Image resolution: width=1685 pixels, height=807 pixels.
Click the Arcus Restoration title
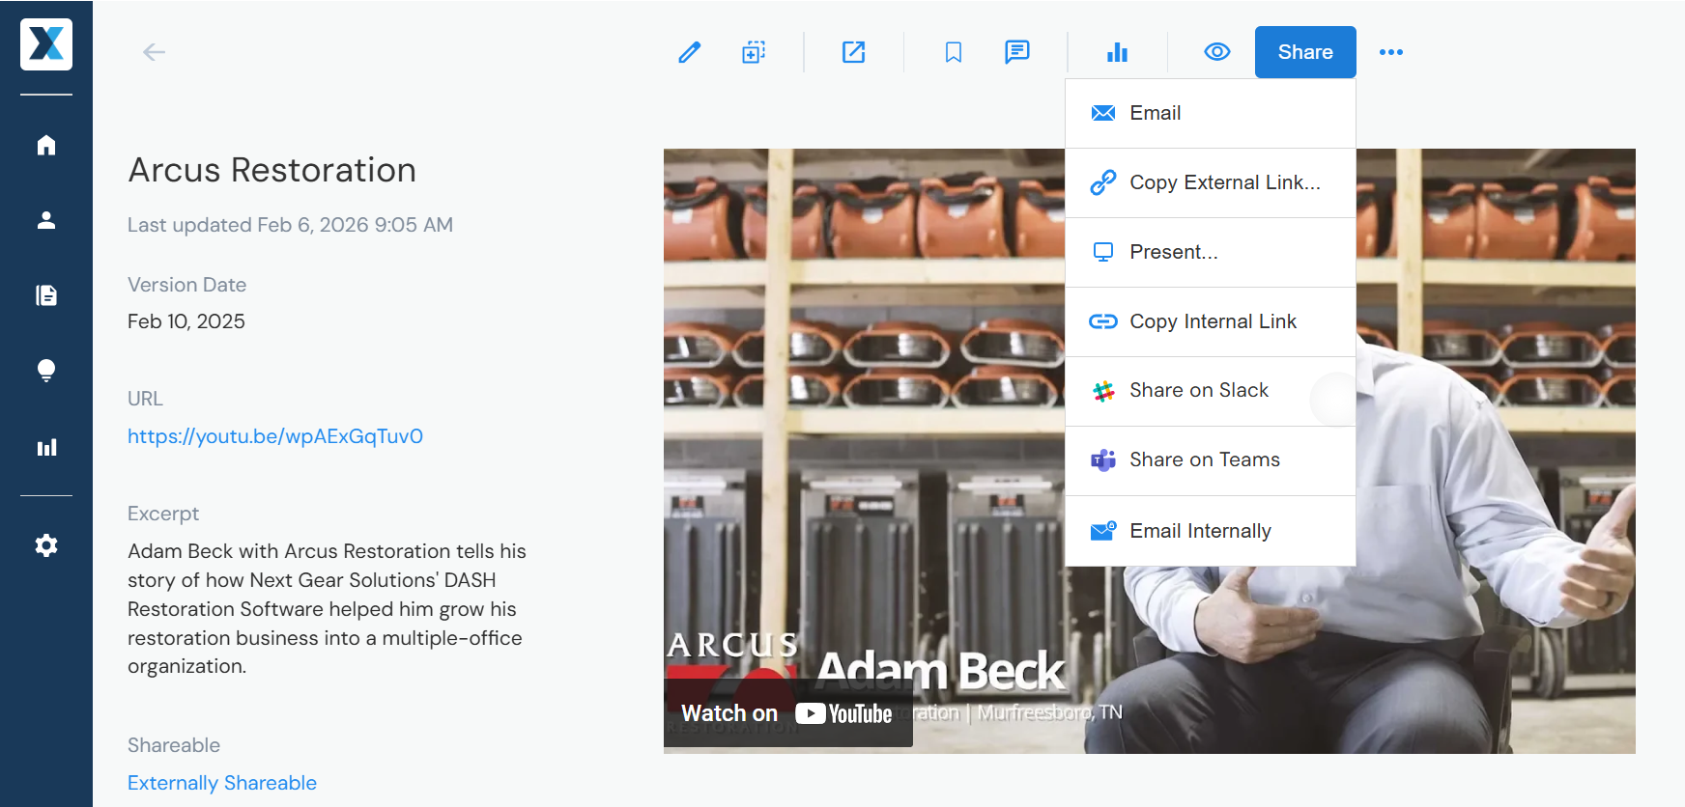point(272,170)
